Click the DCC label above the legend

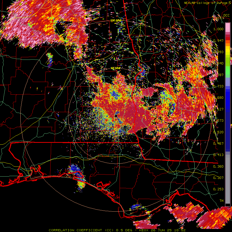pos(226,15)
